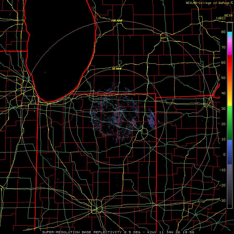Click the 50 NMI range ring label
The width and height of the screenshot is (234, 234).
coord(117,69)
